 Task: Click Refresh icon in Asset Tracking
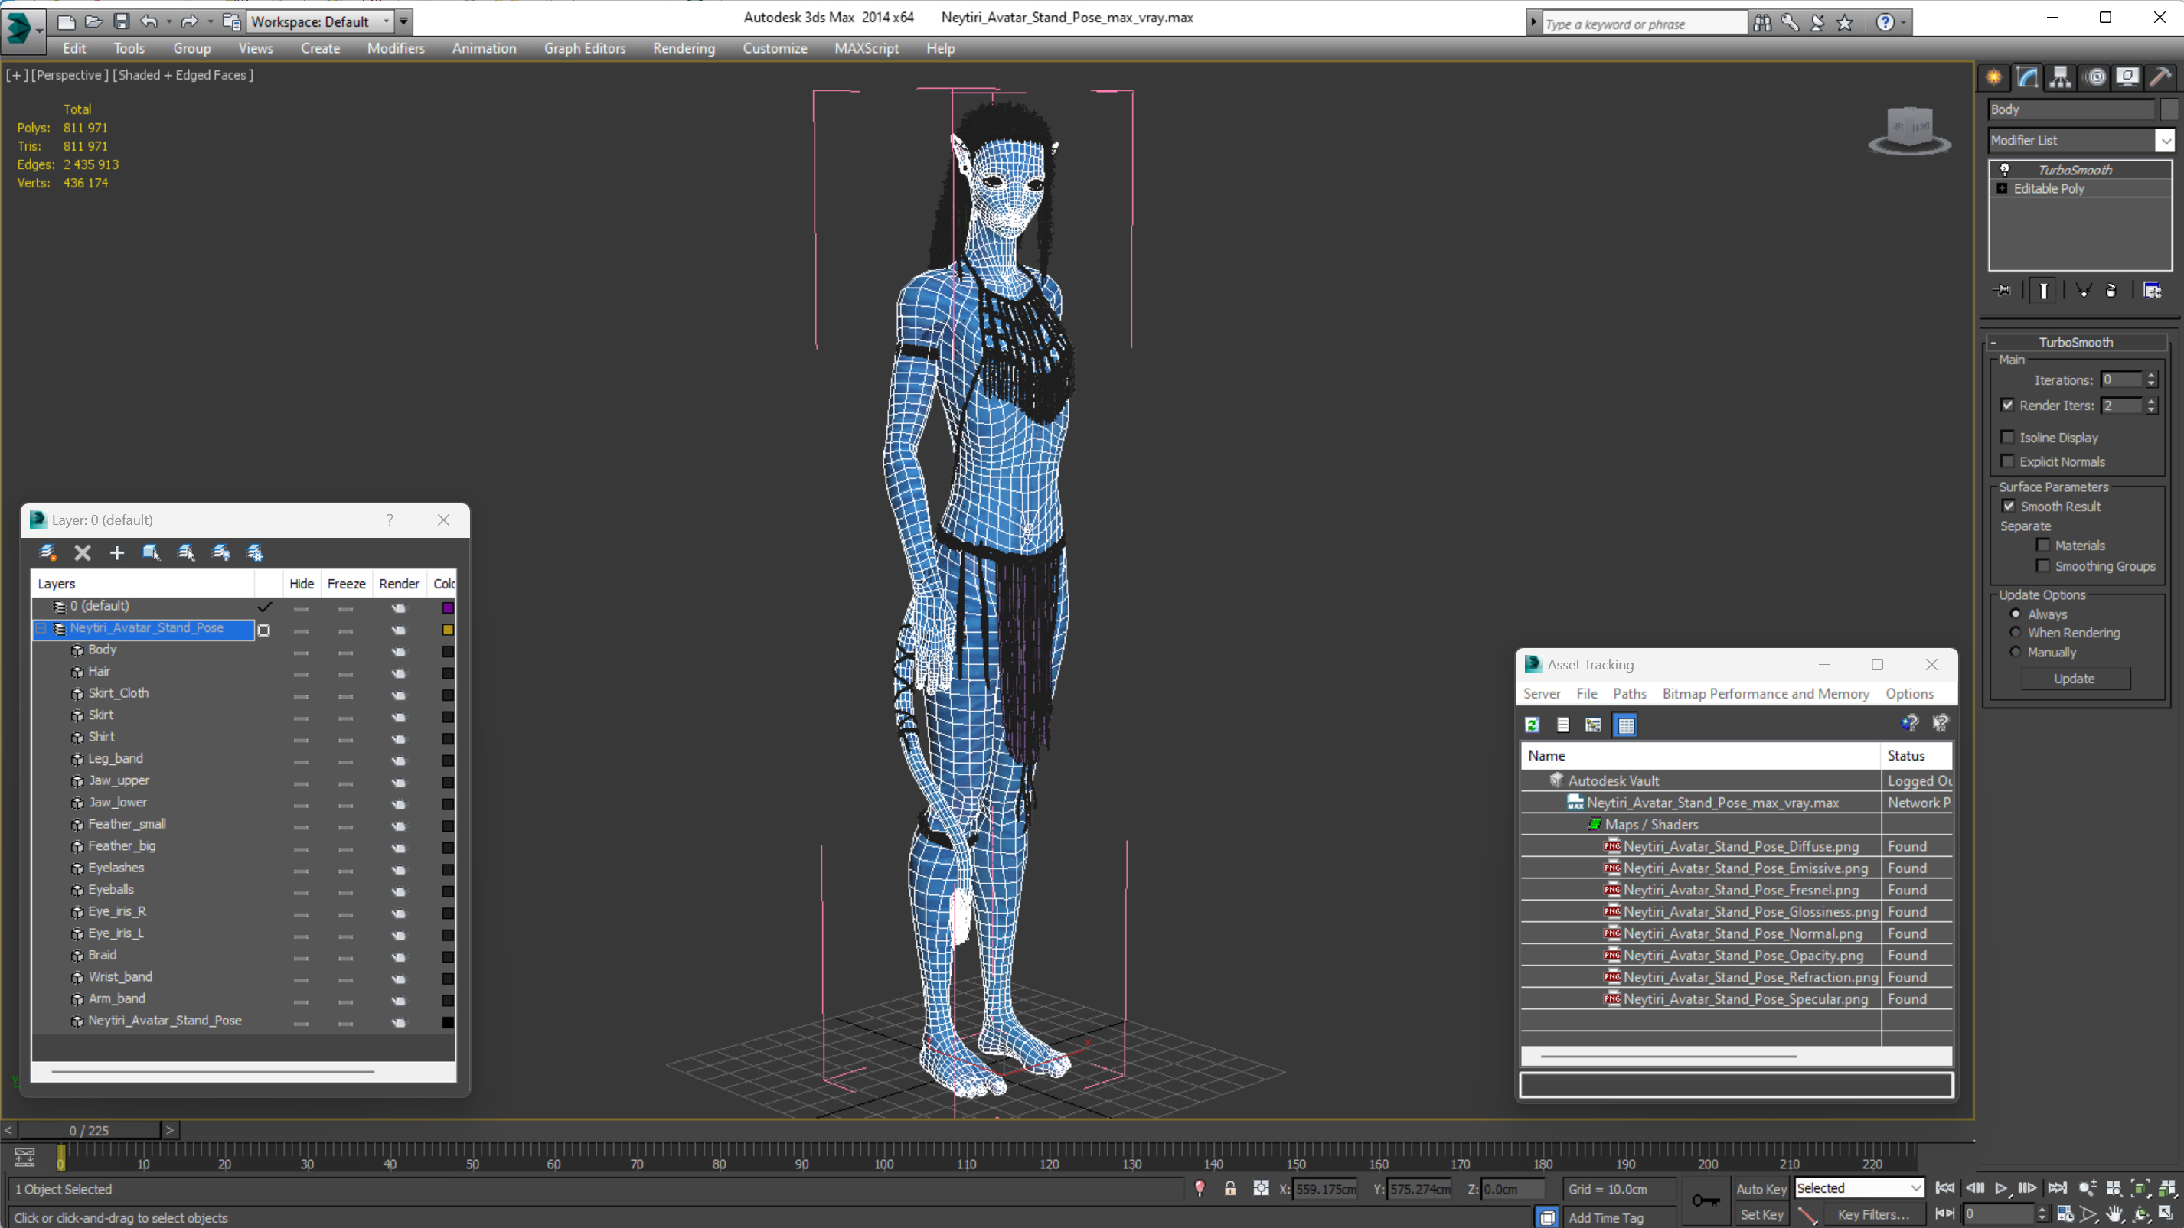(1532, 725)
